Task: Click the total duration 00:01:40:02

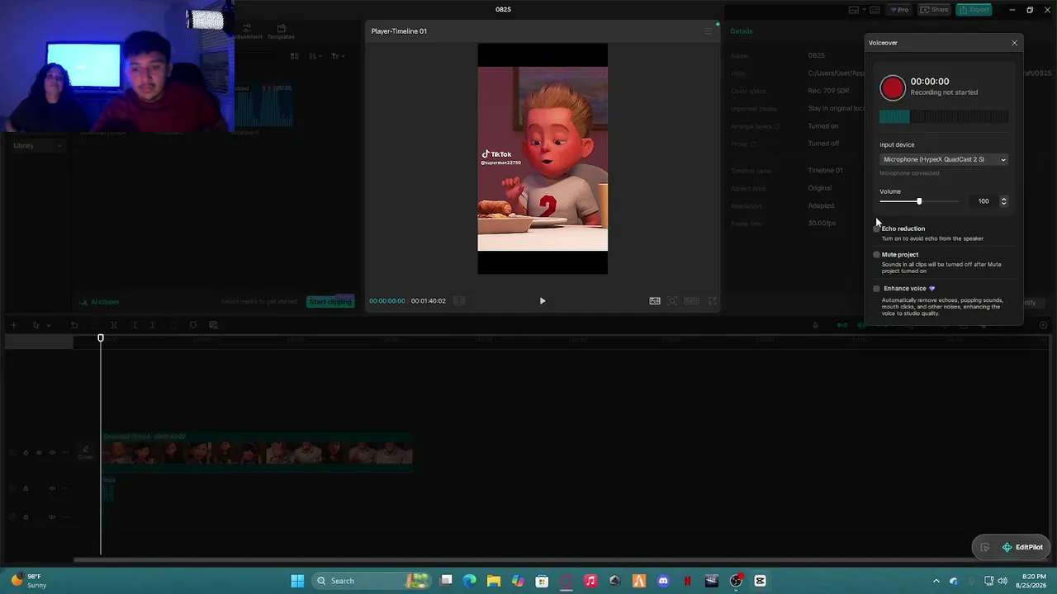Action: 429,301
